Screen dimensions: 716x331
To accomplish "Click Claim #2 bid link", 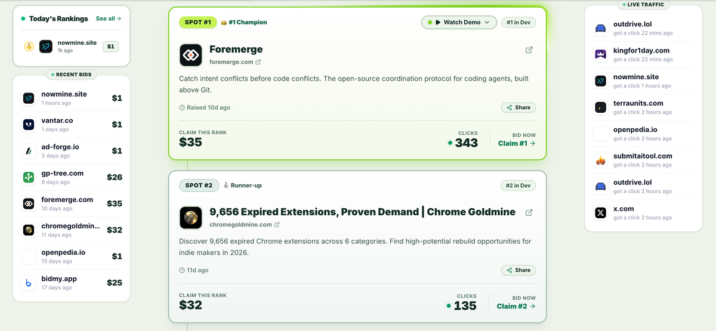I will coord(516,306).
